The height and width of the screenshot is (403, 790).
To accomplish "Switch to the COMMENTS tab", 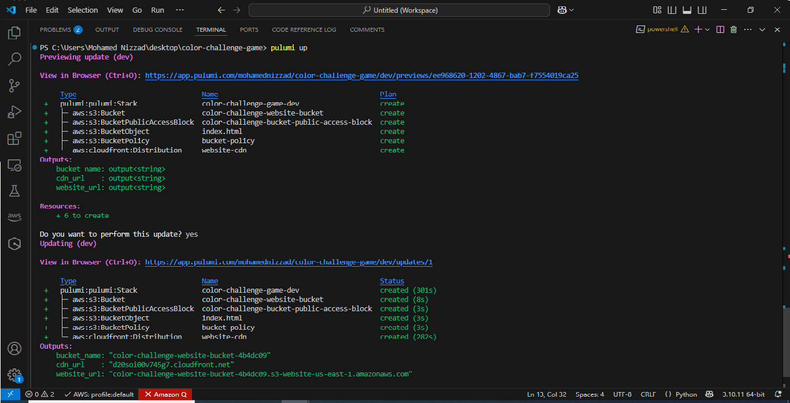I will click(367, 29).
